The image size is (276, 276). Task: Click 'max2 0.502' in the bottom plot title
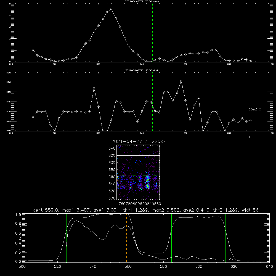[x=166, y=210]
